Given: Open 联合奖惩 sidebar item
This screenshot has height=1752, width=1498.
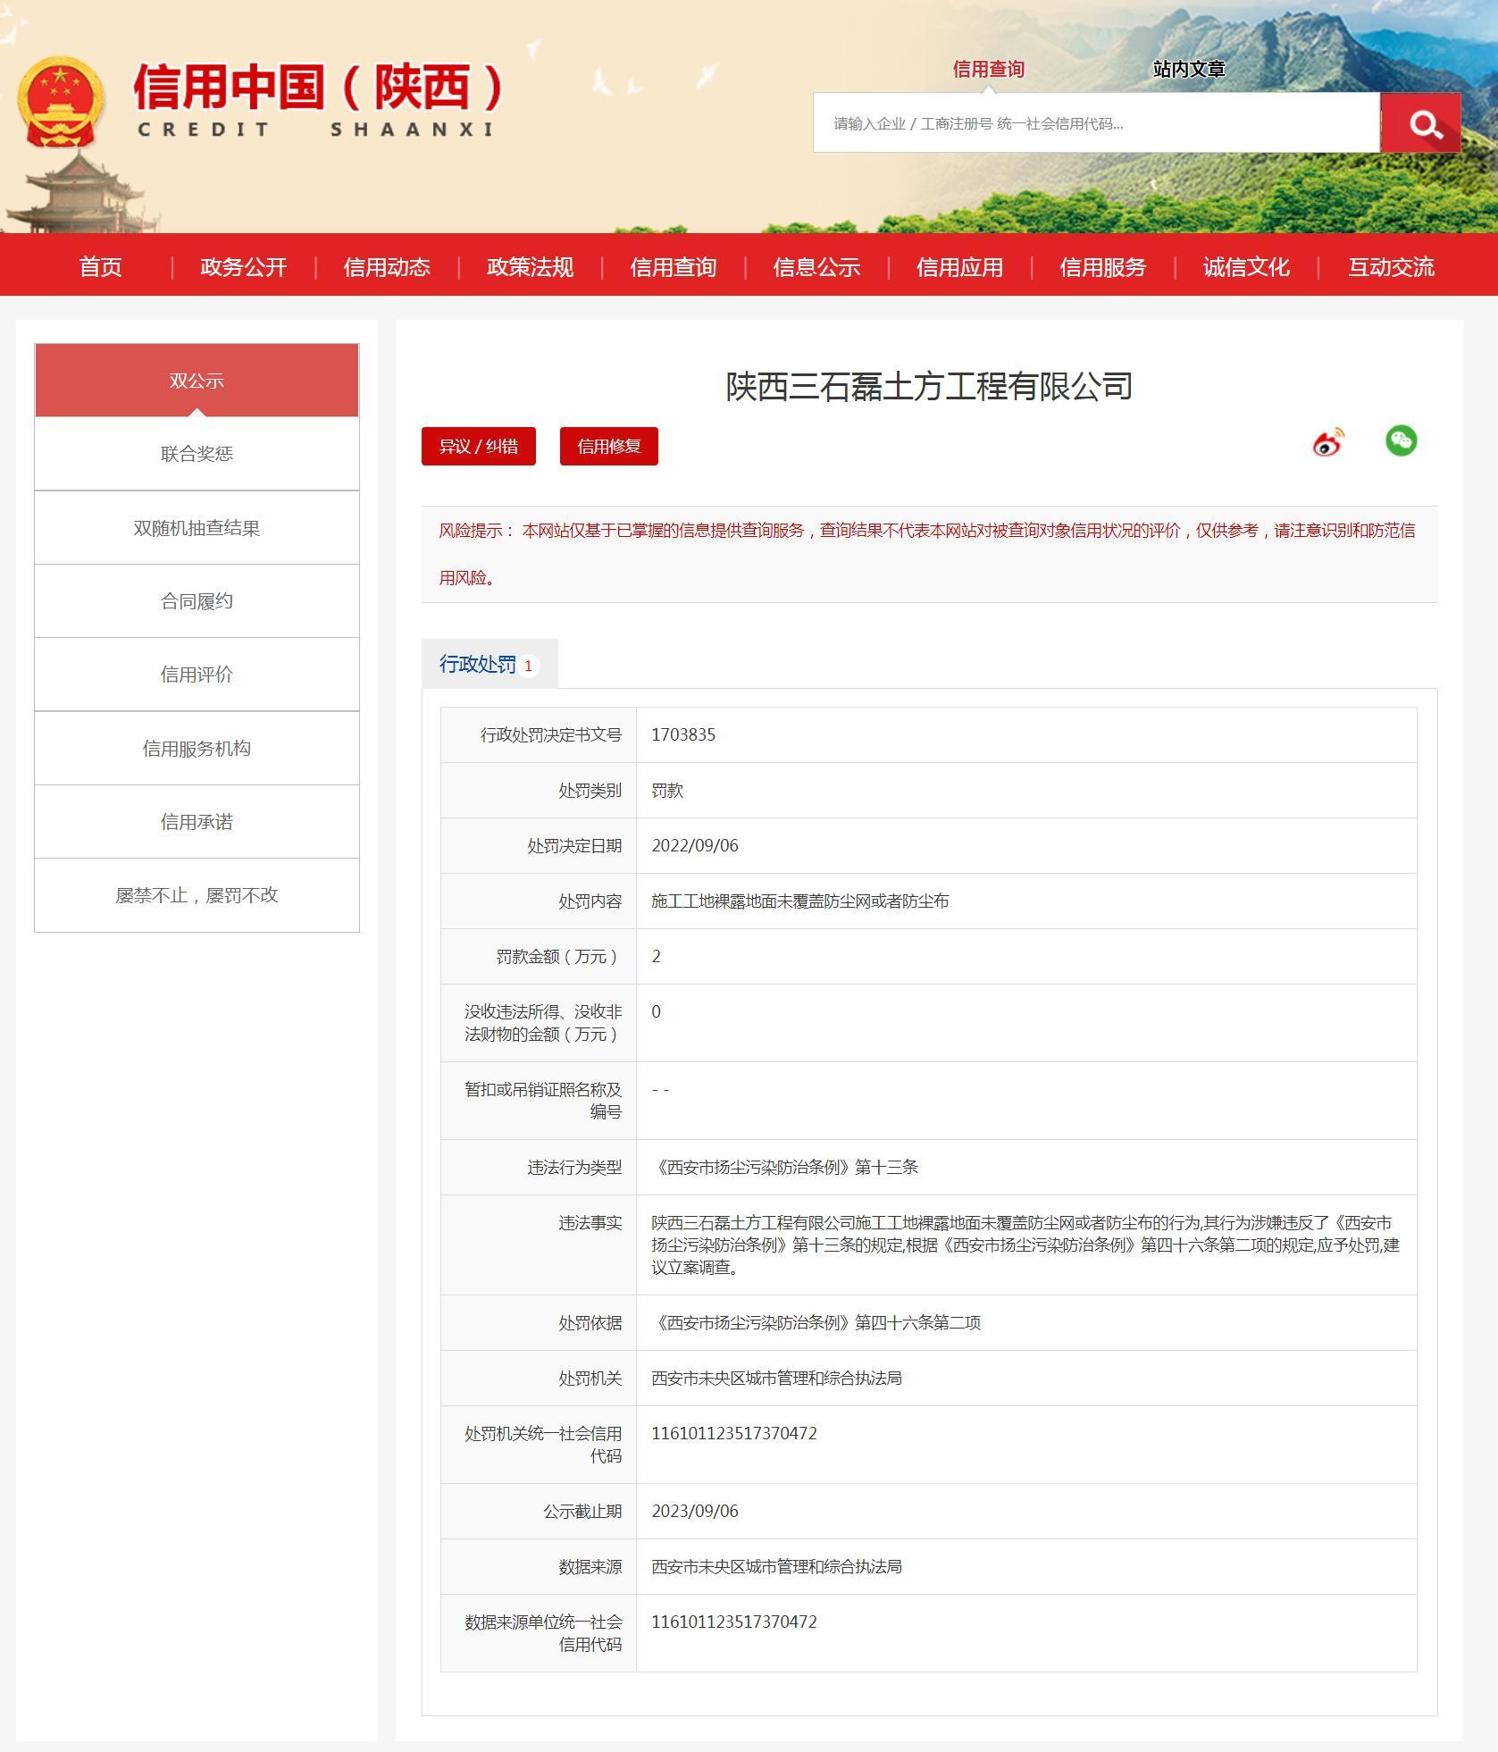Looking at the screenshot, I should point(197,454).
